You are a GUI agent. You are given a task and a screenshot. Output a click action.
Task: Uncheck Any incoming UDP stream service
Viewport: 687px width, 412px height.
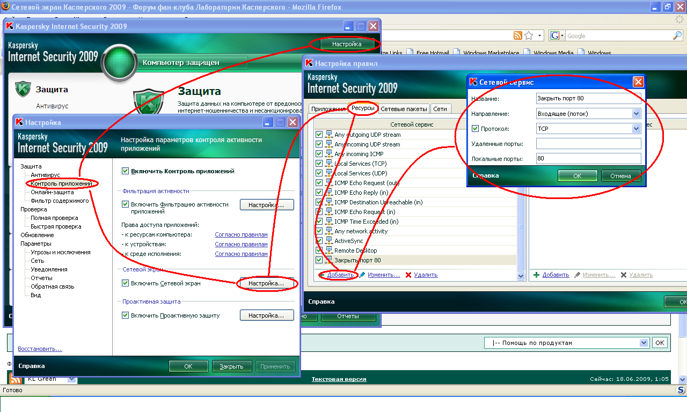coord(319,144)
